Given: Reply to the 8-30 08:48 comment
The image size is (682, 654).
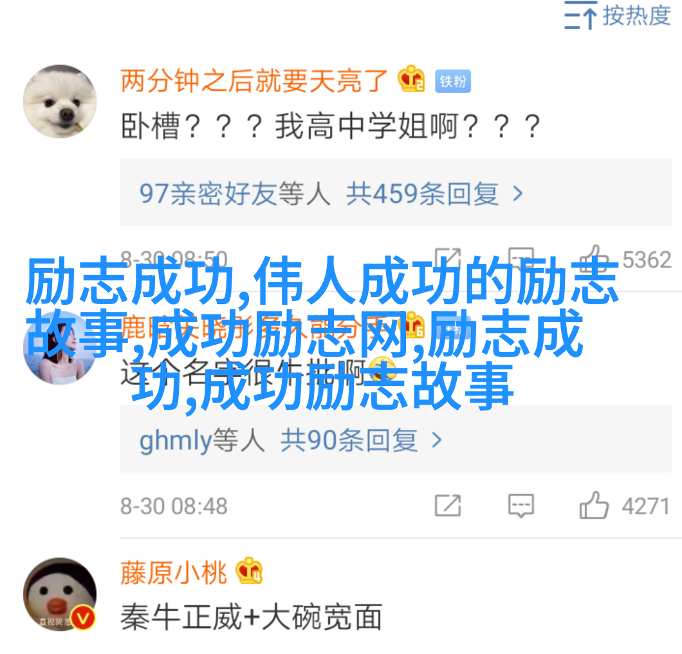Looking at the screenshot, I should pos(521,506).
